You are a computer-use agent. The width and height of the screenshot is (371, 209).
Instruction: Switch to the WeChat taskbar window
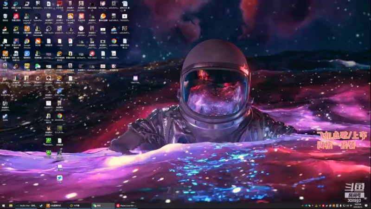click(x=103, y=205)
